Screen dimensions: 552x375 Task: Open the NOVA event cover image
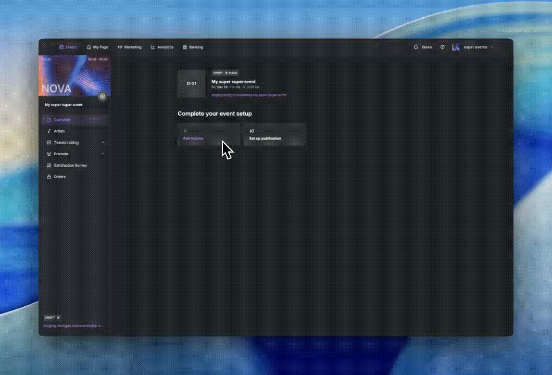click(74, 76)
